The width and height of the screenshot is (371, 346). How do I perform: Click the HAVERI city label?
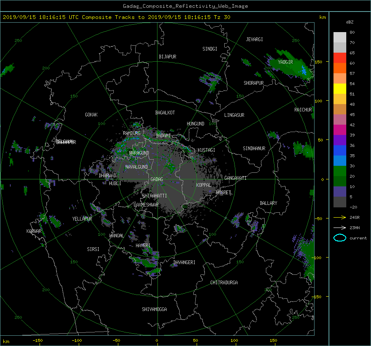coord(143,246)
